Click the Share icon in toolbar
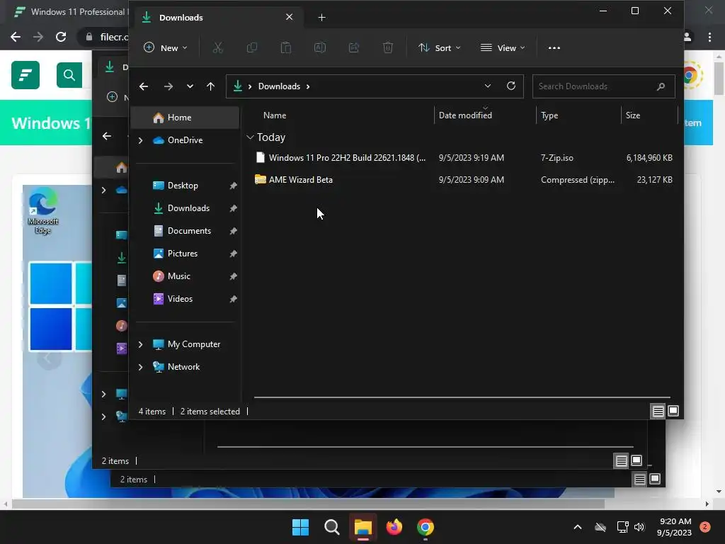Screen dimensions: 725x544 click(354, 47)
